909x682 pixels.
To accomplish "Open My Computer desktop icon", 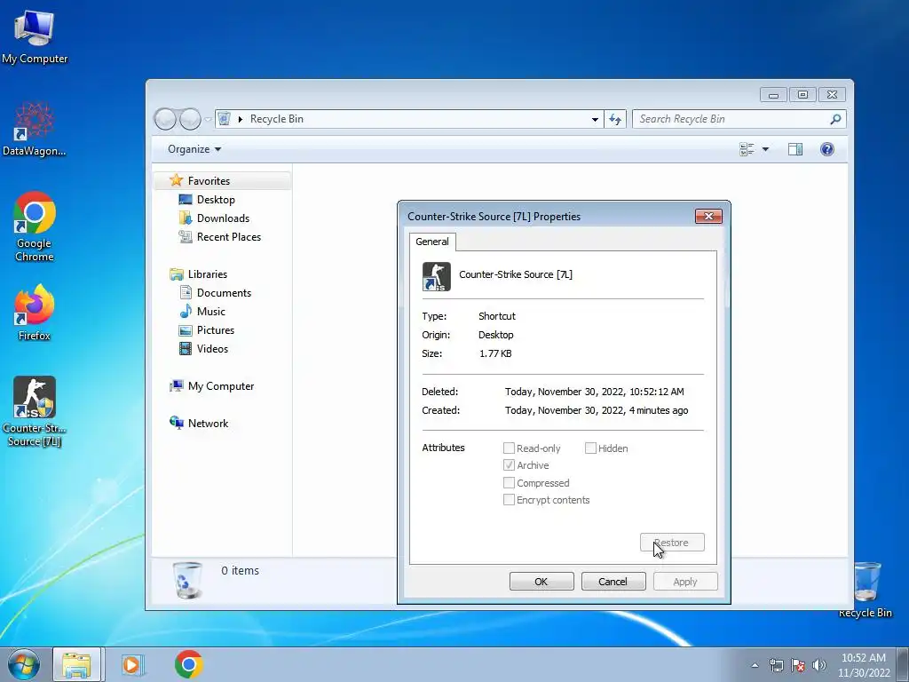I will tap(35, 37).
